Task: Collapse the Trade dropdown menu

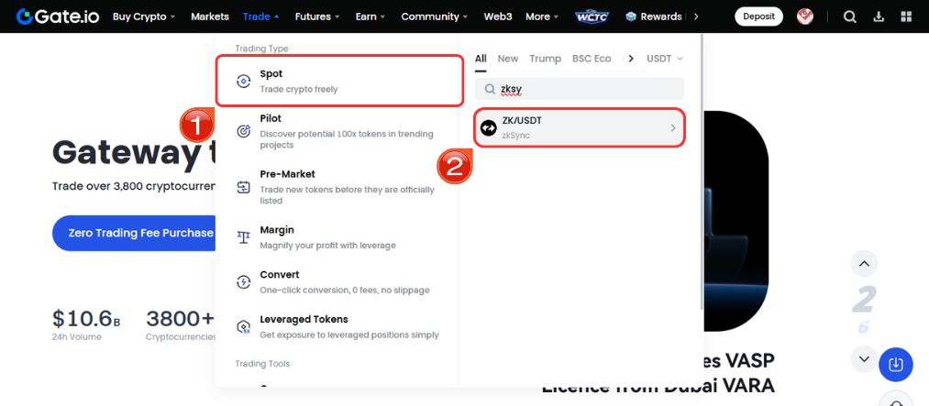Action: [260, 16]
